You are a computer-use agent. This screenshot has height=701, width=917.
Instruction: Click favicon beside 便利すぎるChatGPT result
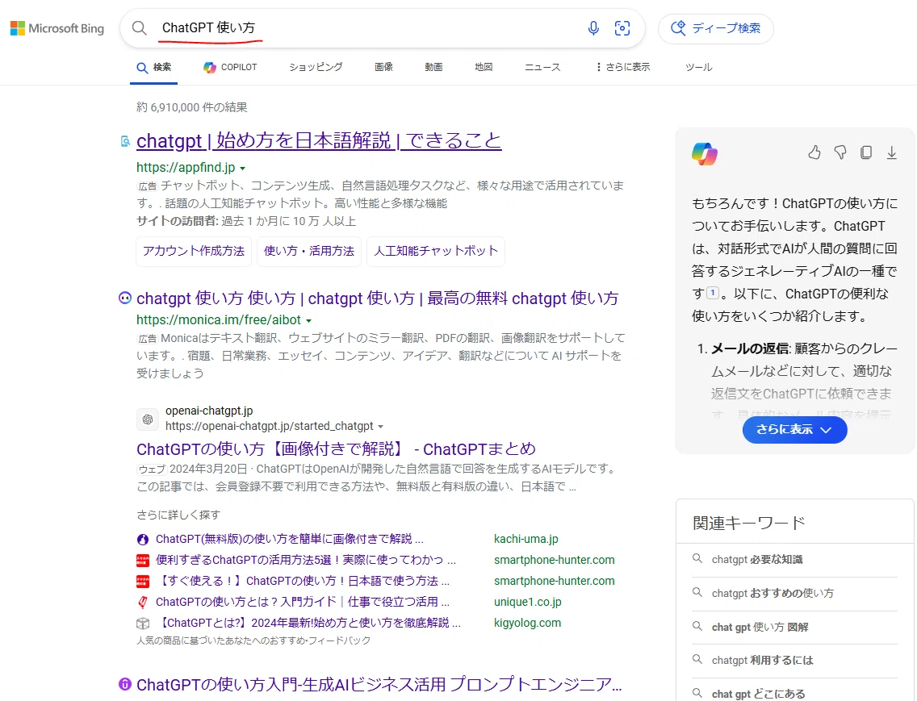coord(143,560)
